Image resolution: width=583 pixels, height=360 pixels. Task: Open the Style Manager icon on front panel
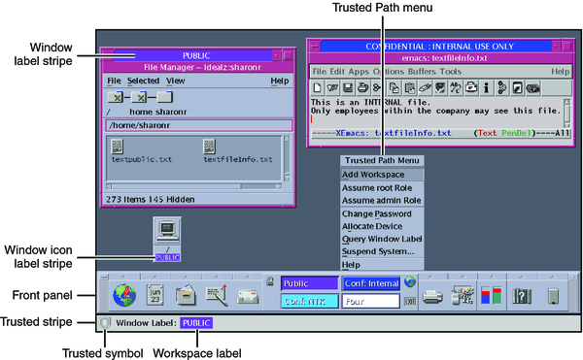463,295
